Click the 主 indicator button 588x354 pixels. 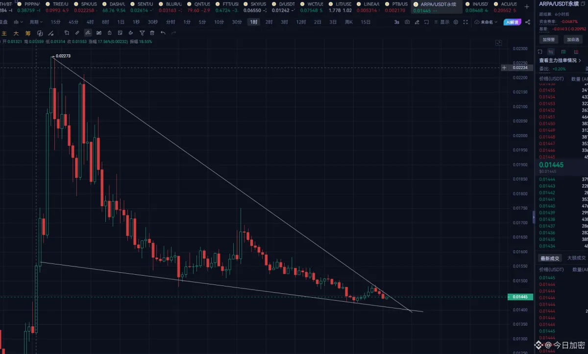pyautogui.click(x=4, y=33)
